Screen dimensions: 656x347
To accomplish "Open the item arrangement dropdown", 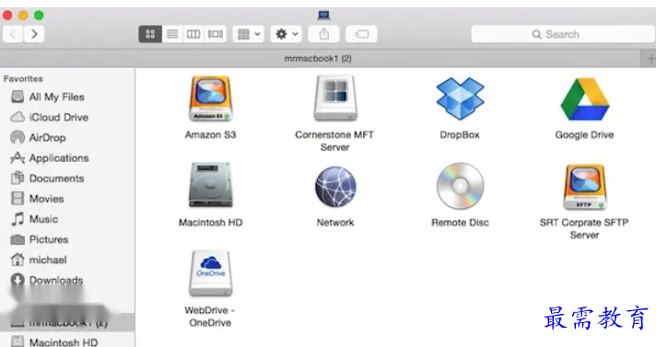I will (249, 34).
